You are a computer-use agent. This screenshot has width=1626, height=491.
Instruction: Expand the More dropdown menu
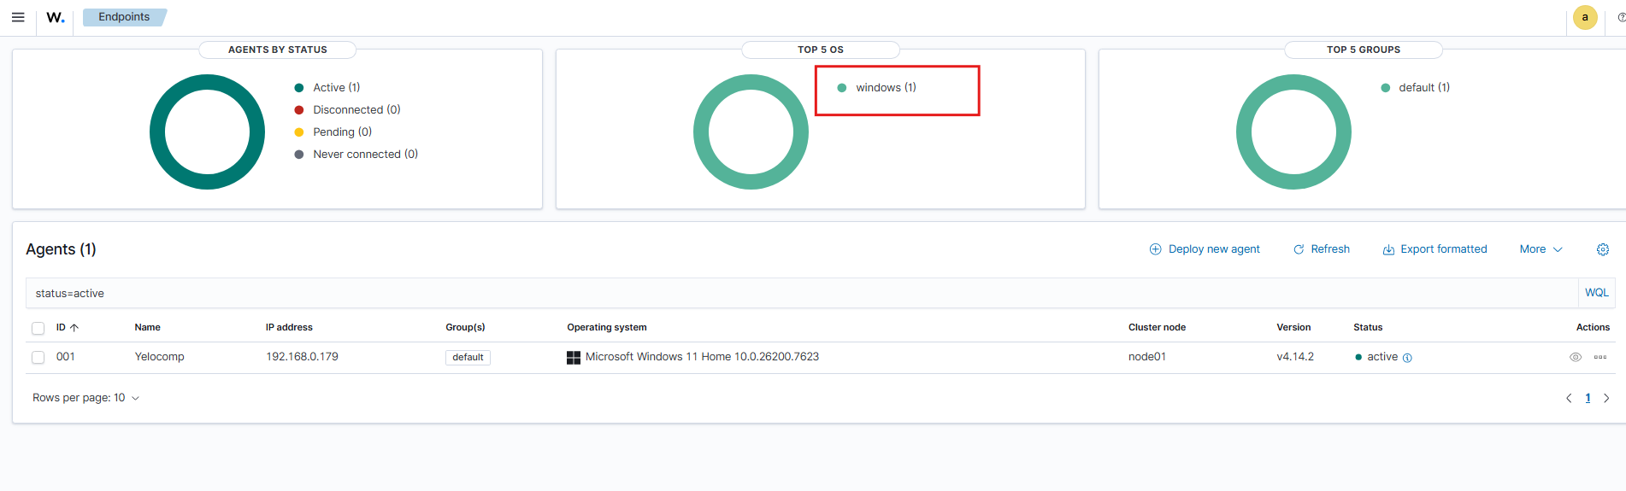click(1541, 249)
